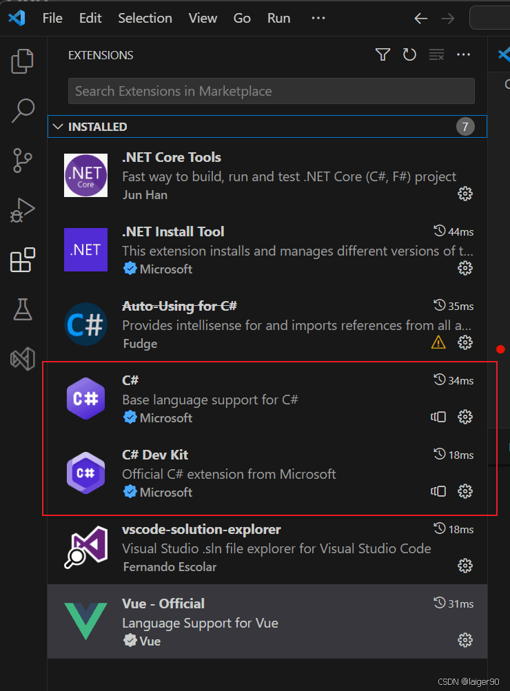This screenshot has width=510, height=691.
Task: Click the Filter Extensions funnel icon
Action: [x=383, y=55]
